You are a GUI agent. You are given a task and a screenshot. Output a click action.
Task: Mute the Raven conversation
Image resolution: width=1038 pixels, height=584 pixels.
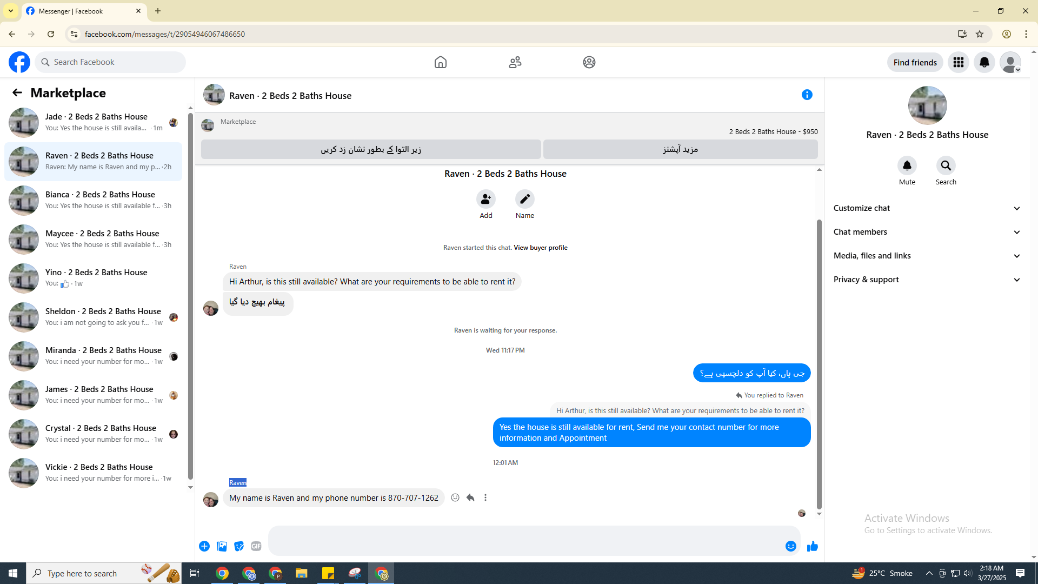pyautogui.click(x=907, y=166)
